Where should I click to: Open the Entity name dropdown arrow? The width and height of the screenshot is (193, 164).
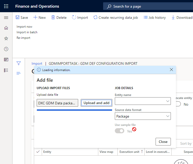168,101
